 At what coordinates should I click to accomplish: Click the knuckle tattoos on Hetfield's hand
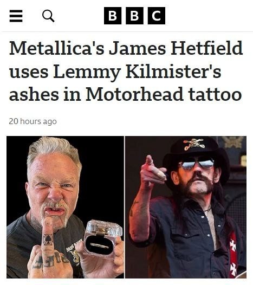point(50,261)
